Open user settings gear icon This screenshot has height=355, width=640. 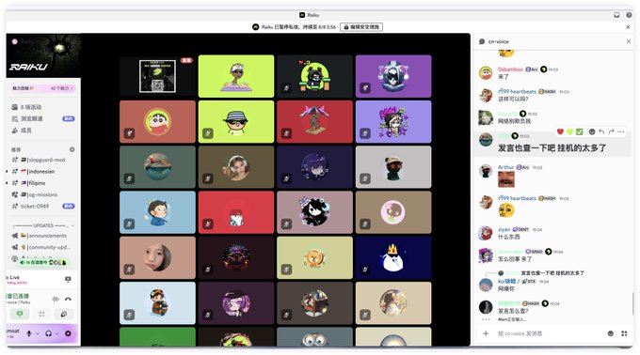click(x=68, y=333)
